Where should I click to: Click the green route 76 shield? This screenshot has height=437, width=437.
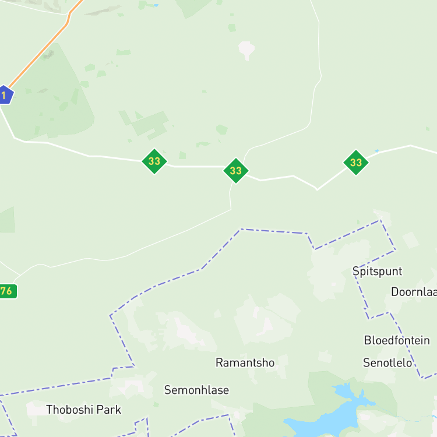click(x=8, y=291)
